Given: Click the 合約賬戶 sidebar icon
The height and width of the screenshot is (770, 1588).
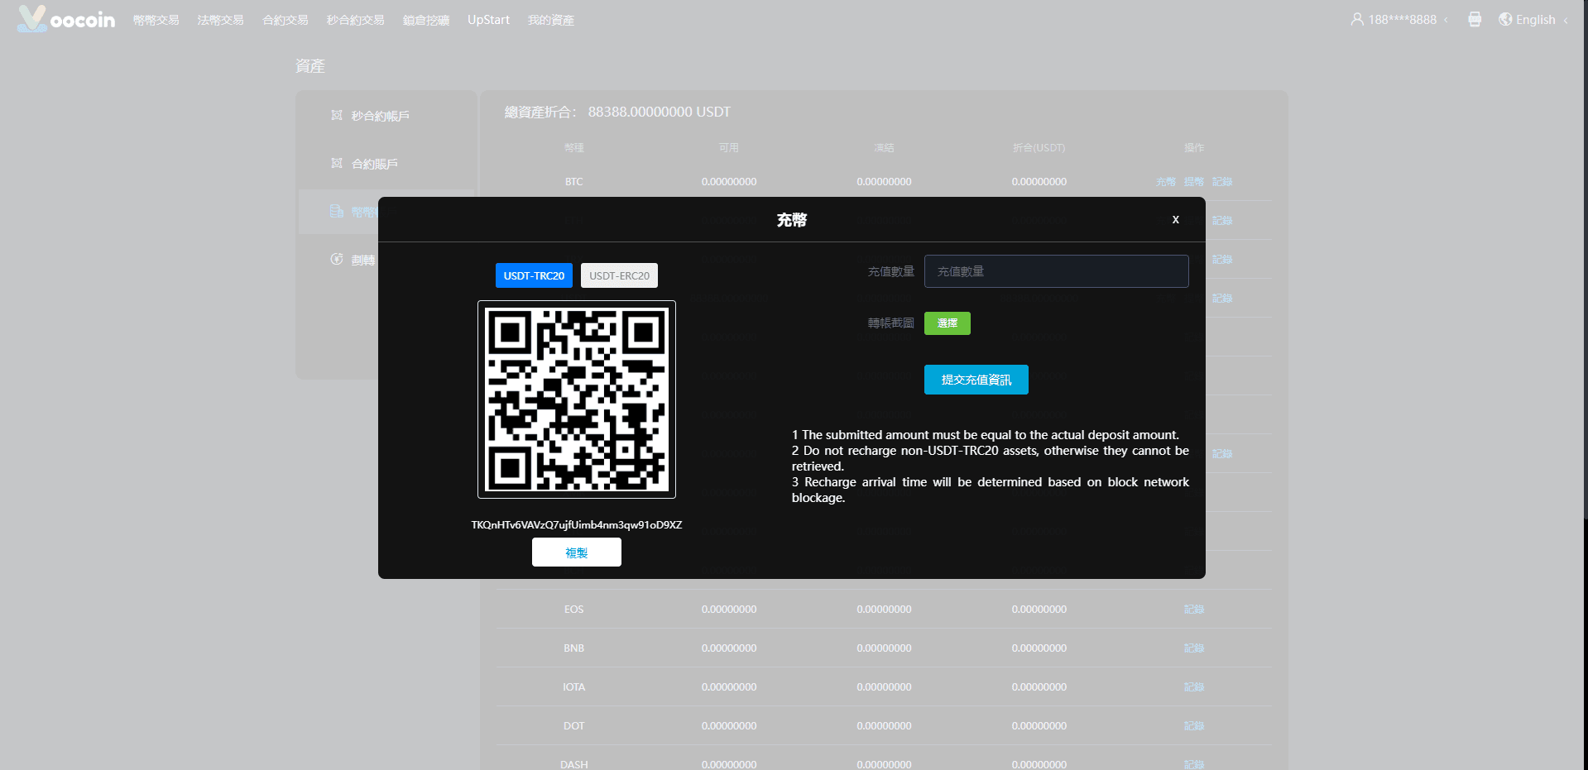Looking at the screenshot, I should [337, 163].
